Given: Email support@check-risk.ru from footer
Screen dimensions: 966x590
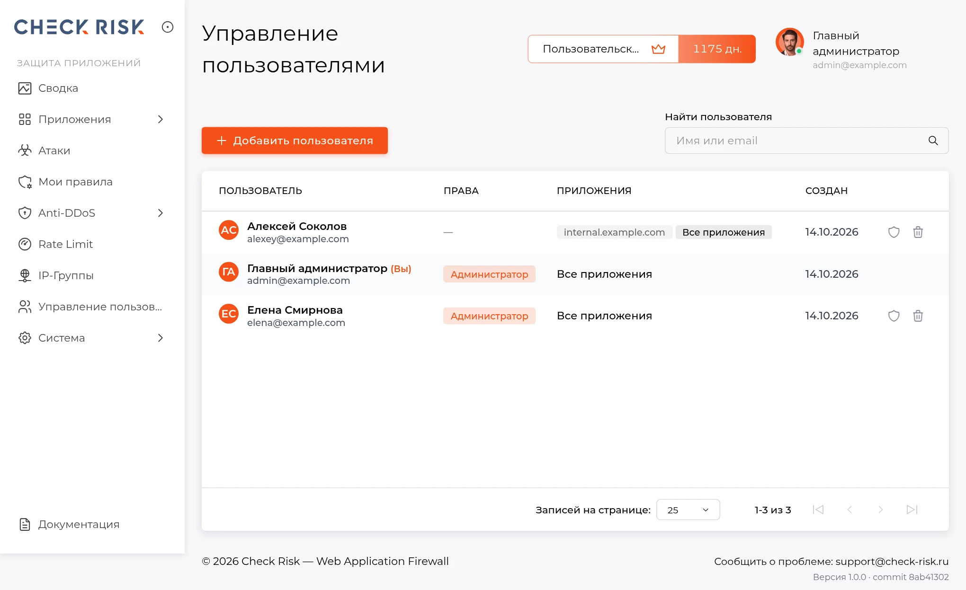Looking at the screenshot, I should [x=892, y=562].
